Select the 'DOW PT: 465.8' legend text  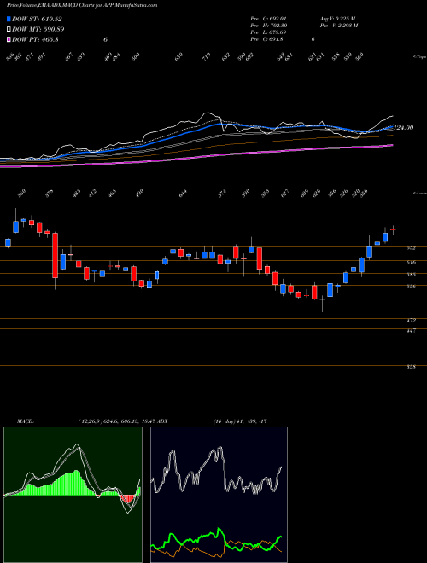click(x=35, y=39)
